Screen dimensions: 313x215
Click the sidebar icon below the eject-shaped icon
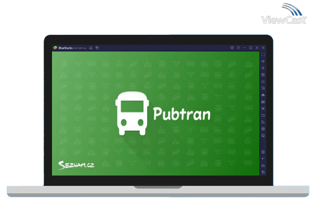[x=263, y=102]
